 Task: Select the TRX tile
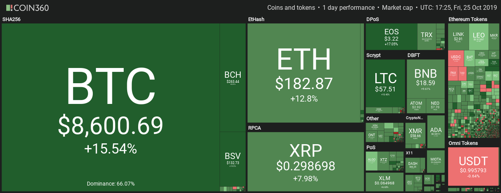[x=427, y=36]
